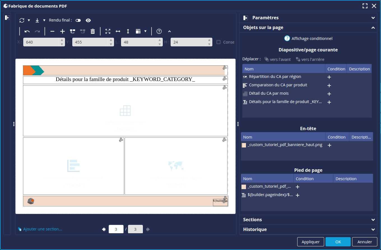
Task: Click the vertical double-arrow stretch icon
Action: (128, 31)
